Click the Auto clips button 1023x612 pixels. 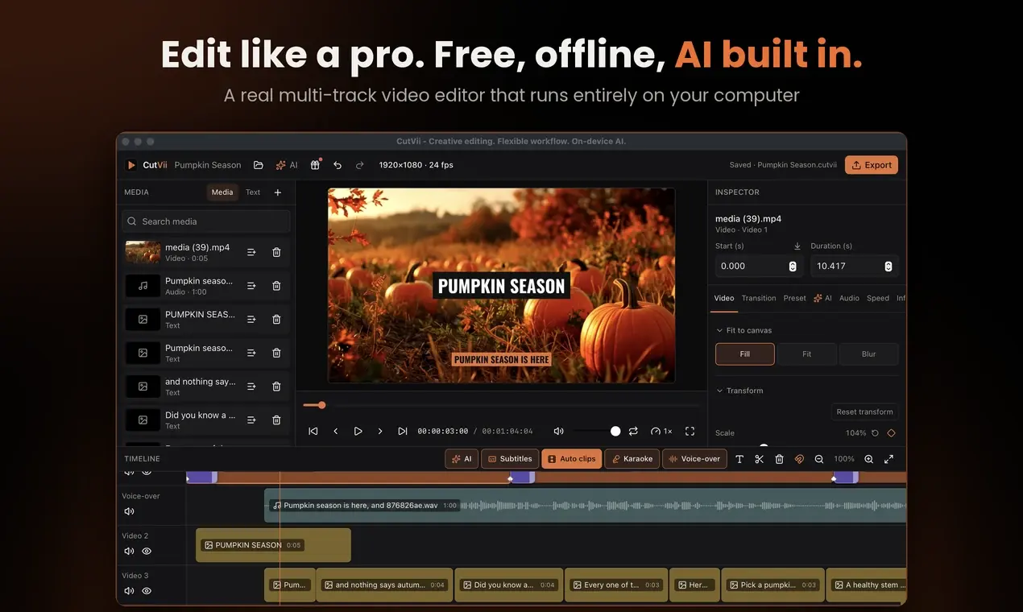point(572,459)
